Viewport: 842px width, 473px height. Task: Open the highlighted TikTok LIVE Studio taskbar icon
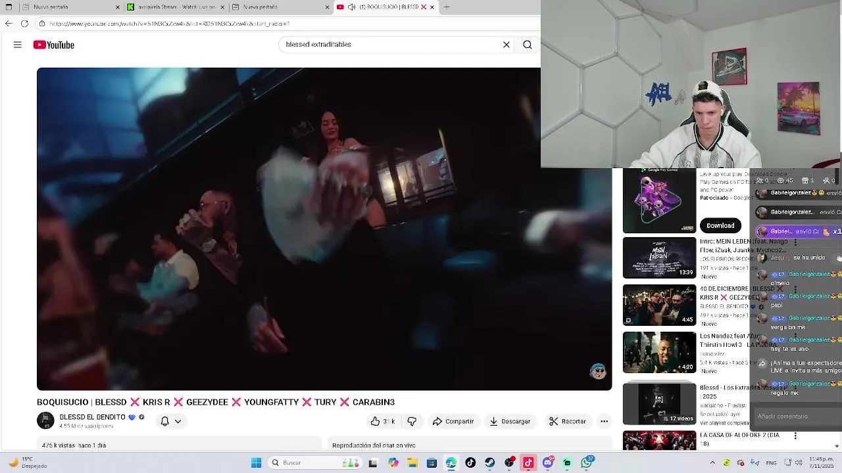click(x=528, y=462)
